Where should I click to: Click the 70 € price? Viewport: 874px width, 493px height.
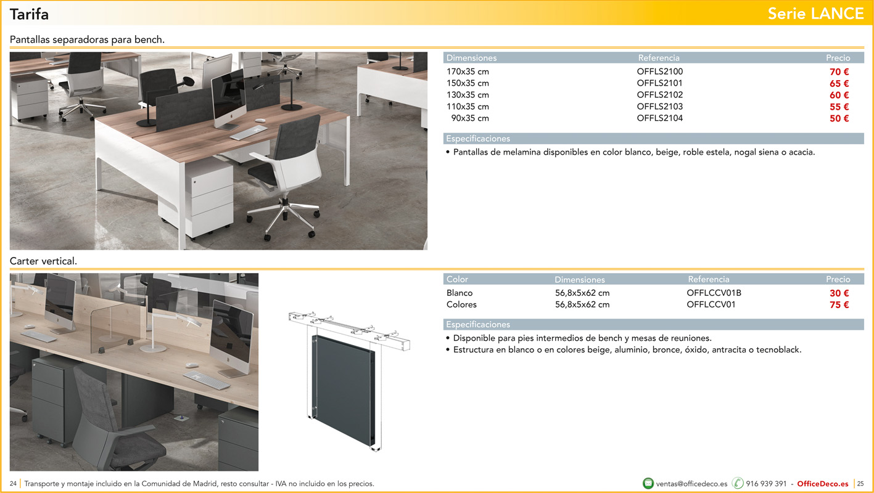(x=839, y=72)
